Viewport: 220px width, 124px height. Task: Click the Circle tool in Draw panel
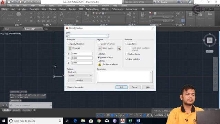pos(19,14)
